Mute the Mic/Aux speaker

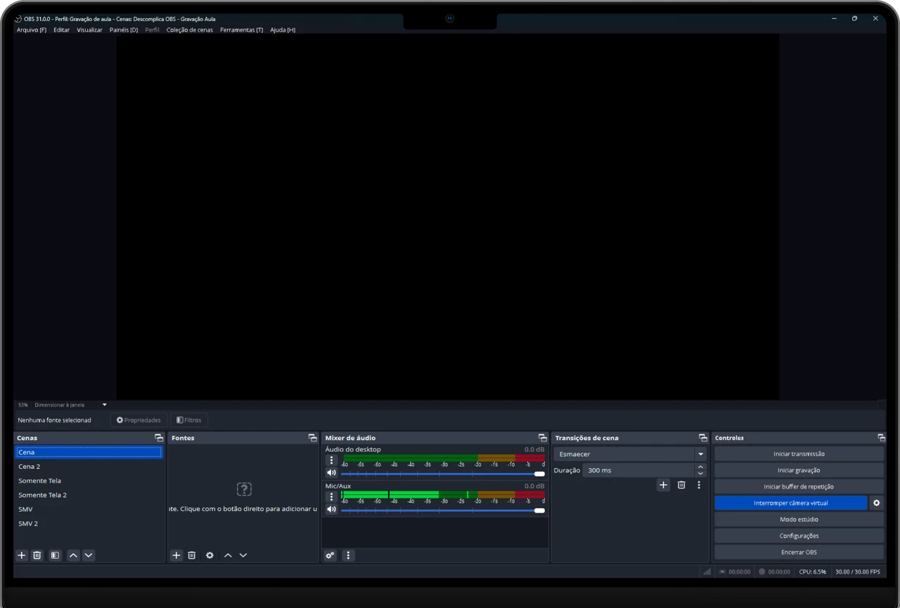coord(331,510)
